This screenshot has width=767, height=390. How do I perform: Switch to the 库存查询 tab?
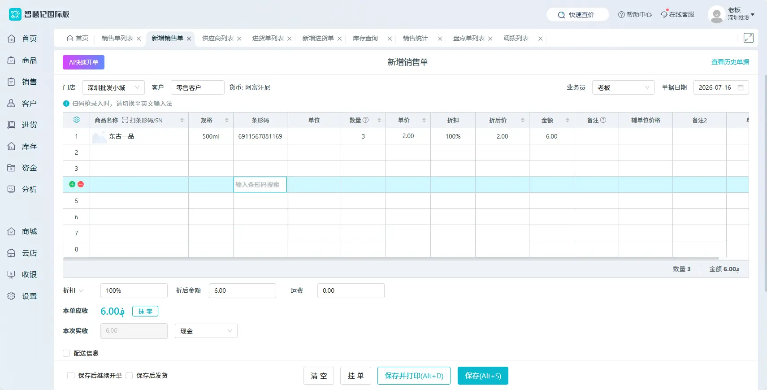click(365, 39)
